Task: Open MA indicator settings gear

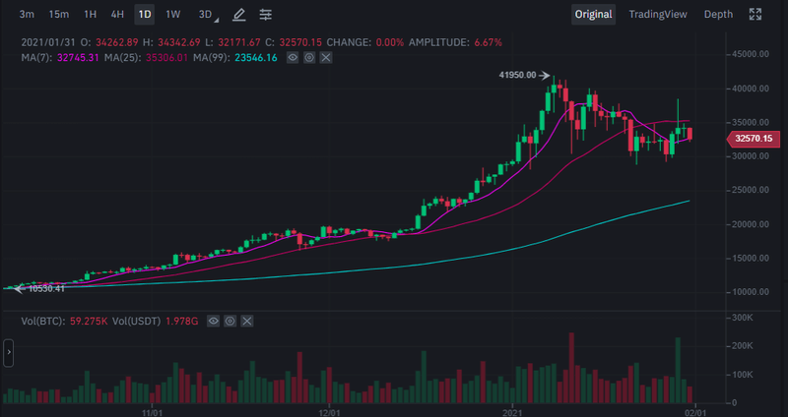Action: click(309, 58)
